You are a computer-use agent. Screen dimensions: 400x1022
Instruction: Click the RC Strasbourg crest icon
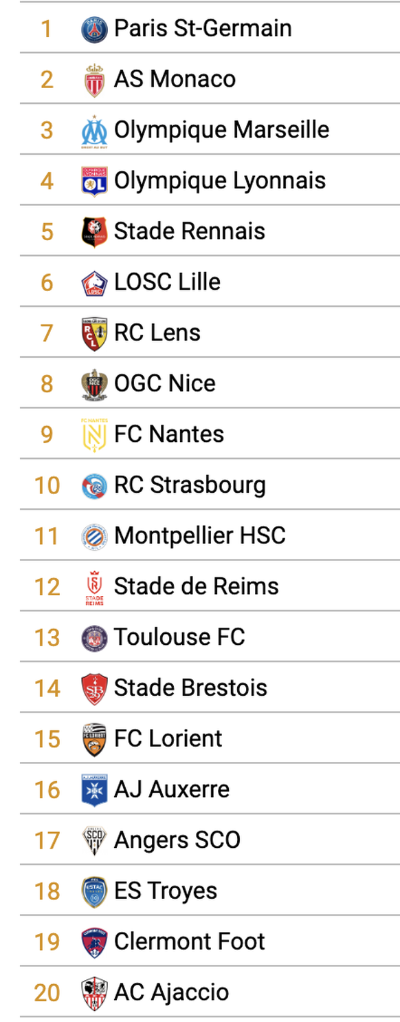(94, 486)
